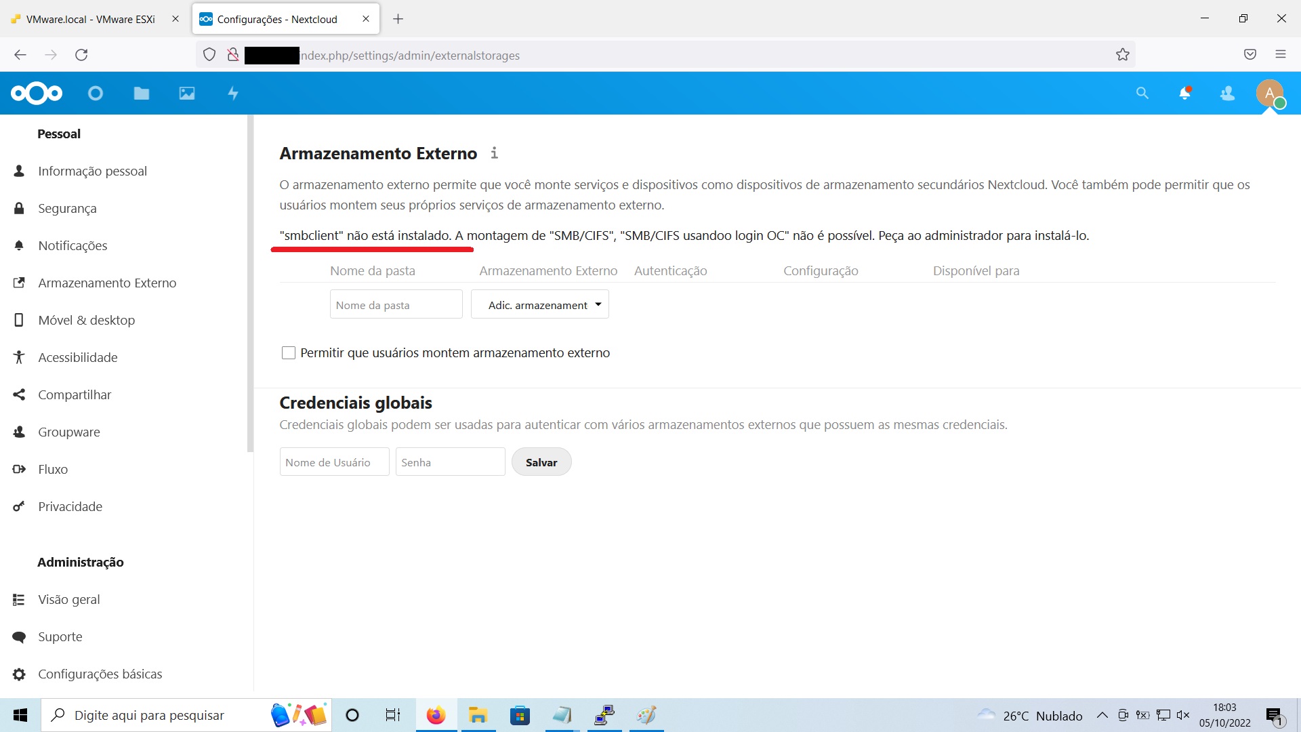The height and width of the screenshot is (732, 1301).
Task: Open Segurança in the sidebar
Action: (x=67, y=209)
